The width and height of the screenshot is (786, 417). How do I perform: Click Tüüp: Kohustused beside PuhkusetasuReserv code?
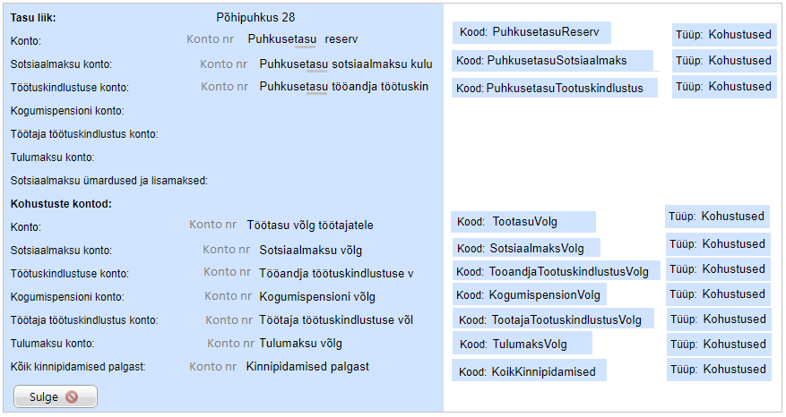[x=724, y=35]
